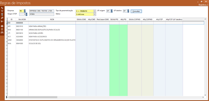Click the Sit.trib.PIS column header
209x101 pixels.
coord(114,19)
